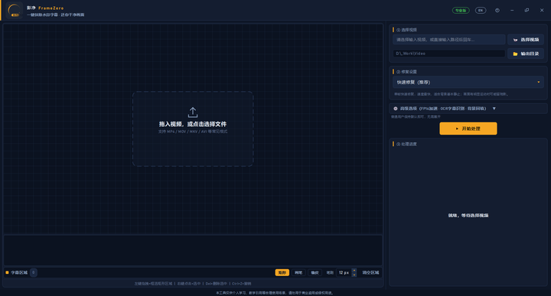Click the green Pro edition badge

tap(461, 11)
